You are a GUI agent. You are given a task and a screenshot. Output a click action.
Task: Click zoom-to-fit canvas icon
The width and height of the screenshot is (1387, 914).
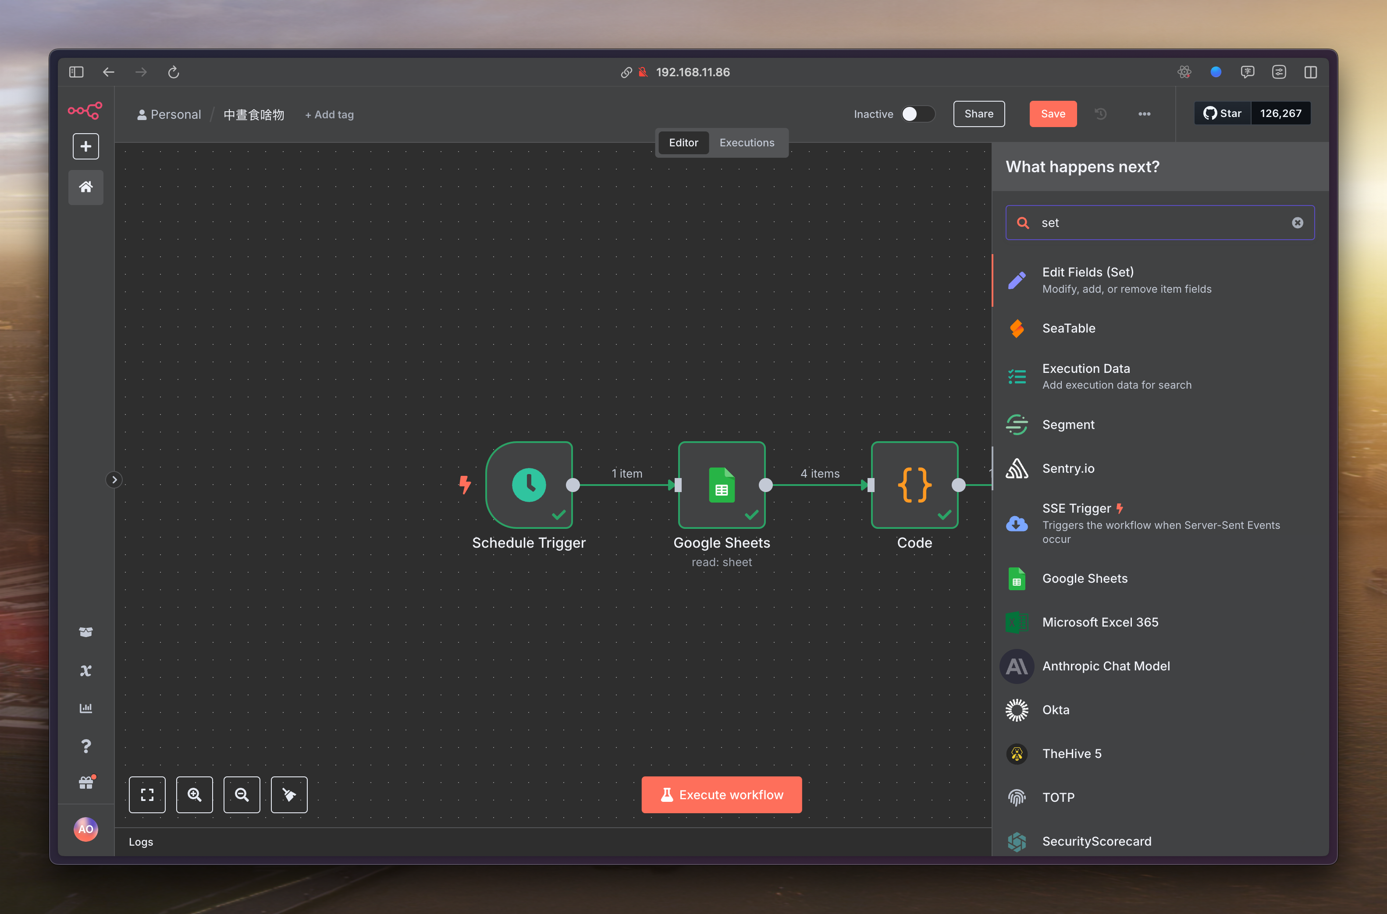147,794
